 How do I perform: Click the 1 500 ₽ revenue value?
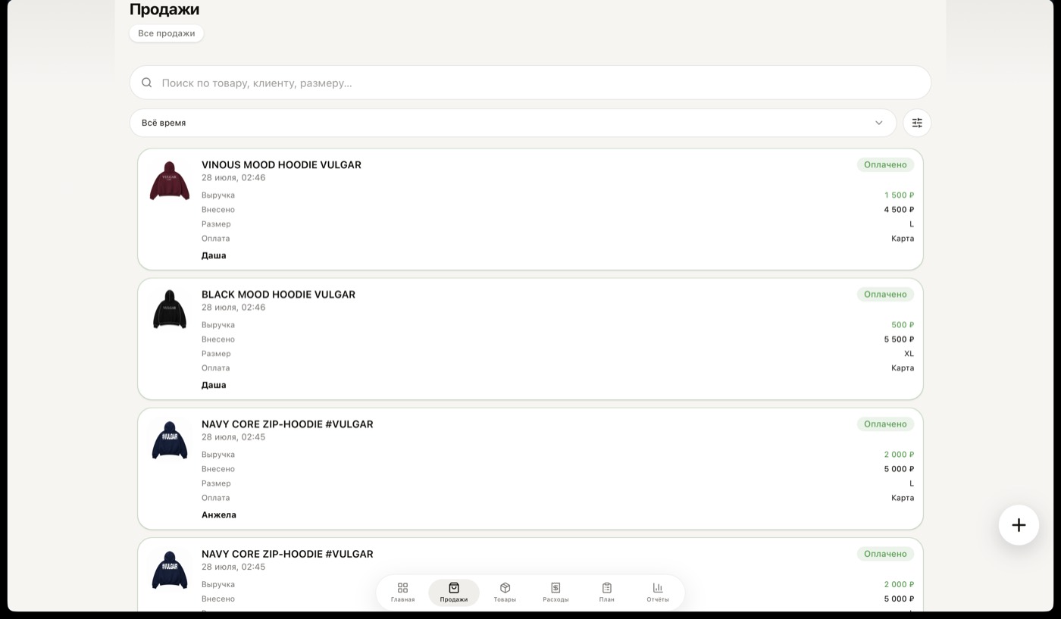tap(899, 195)
